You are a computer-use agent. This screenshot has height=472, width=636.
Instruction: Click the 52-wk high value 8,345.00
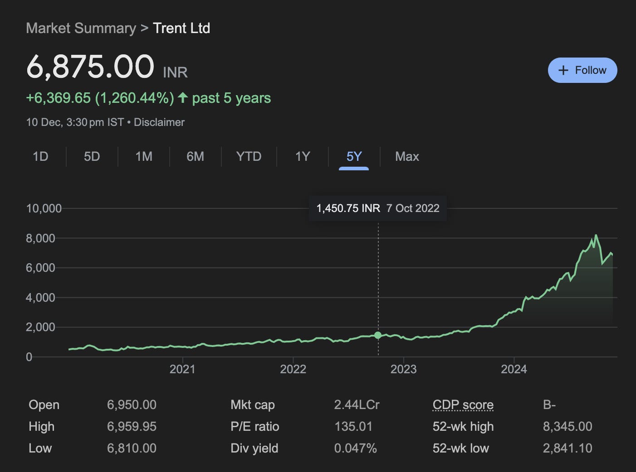(568, 427)
